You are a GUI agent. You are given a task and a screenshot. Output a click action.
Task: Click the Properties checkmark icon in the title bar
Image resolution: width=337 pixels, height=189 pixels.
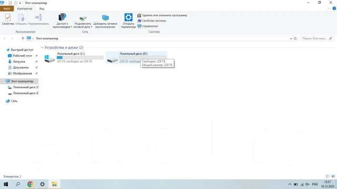coord(10,3)
